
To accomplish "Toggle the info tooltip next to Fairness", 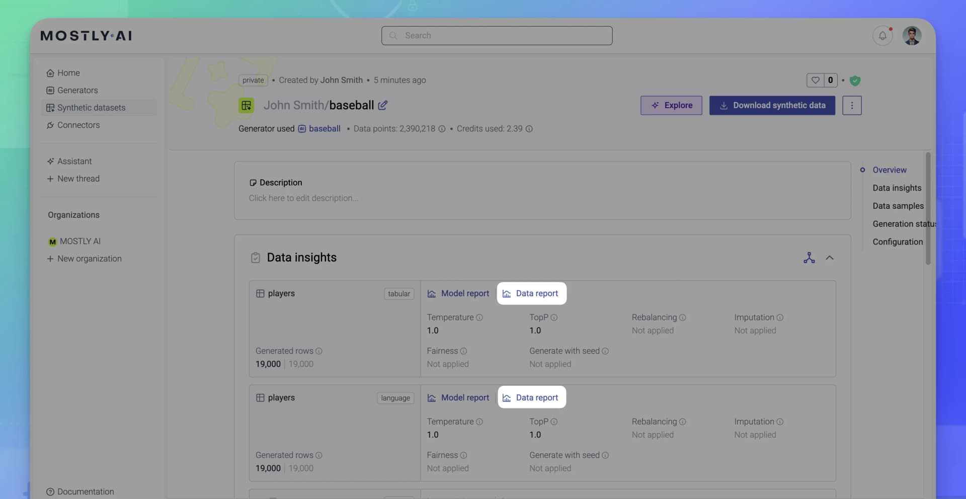I will [x=464, y=351].
